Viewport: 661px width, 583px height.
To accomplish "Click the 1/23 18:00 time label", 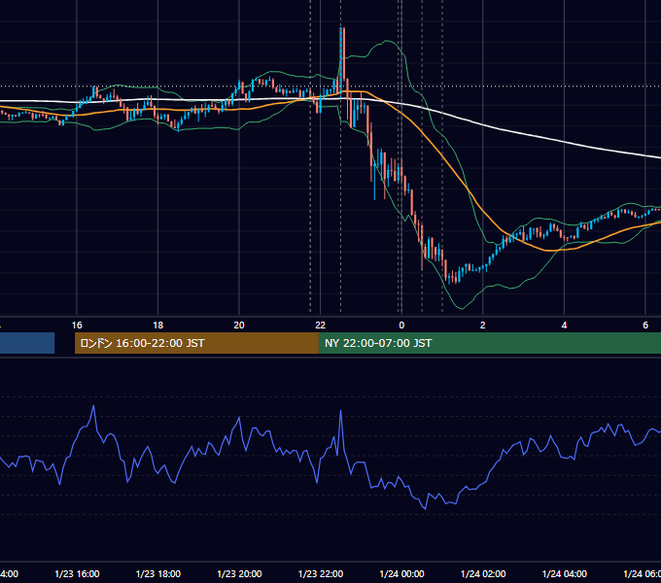I will pyautogui.click(x=158, y=573).
